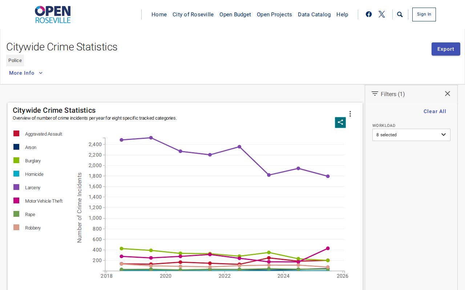Go to Home menu item
Screen dimensions: 465x290
(x=159, y=14)
